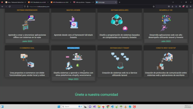Click the Master Livewire course illustration
Screen dimensions: 193x109
(x=74, y=22)
